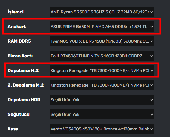The height and width of the screenshot is (137, 170).
Task: Expand the Anakart motherboard selector
Action: click(102, 27)
